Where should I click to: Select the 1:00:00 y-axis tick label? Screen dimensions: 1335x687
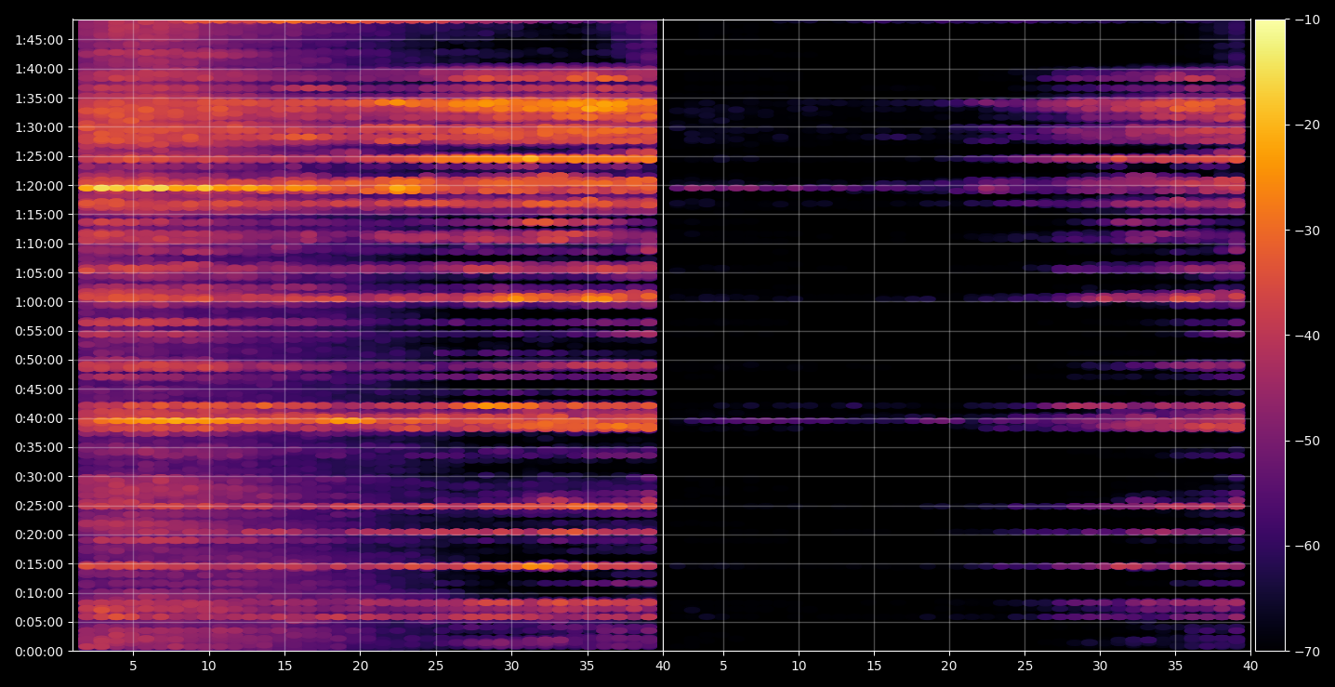[40, 302]
